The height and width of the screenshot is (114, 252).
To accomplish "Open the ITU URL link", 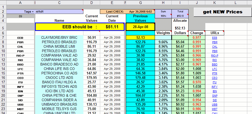I will click(215, 82).
